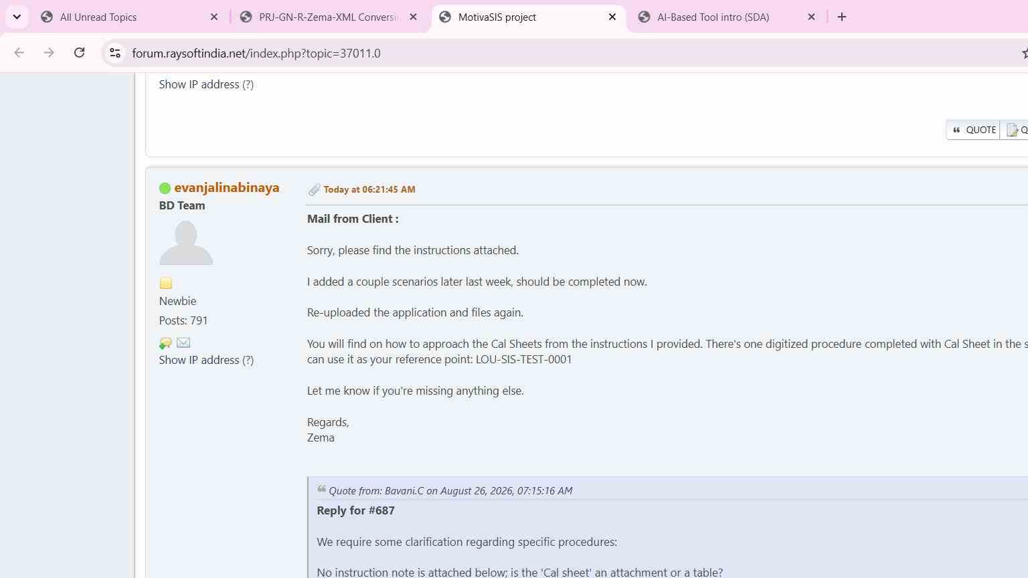Click the QUOTE button on the post
1028x578 pixels.
[x=974, y=130]
